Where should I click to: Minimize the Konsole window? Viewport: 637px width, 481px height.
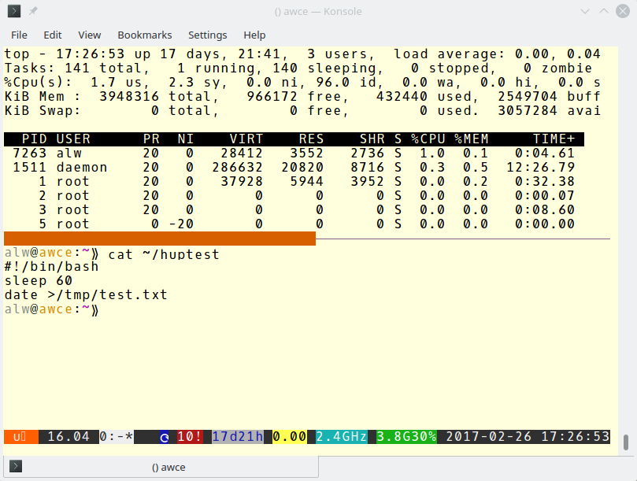584,11
